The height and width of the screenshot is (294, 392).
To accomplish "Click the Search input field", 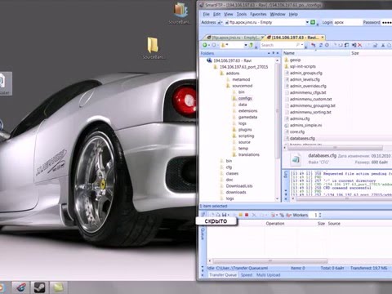I will click(279, 45).
